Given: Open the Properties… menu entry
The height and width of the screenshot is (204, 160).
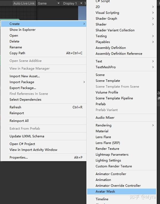Looking at the screenshot, I should click(x=19, y=157).
